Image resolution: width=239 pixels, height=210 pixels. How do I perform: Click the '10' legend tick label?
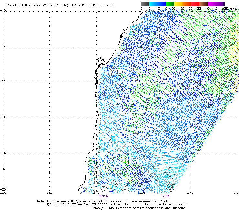[x=158, y=9]
